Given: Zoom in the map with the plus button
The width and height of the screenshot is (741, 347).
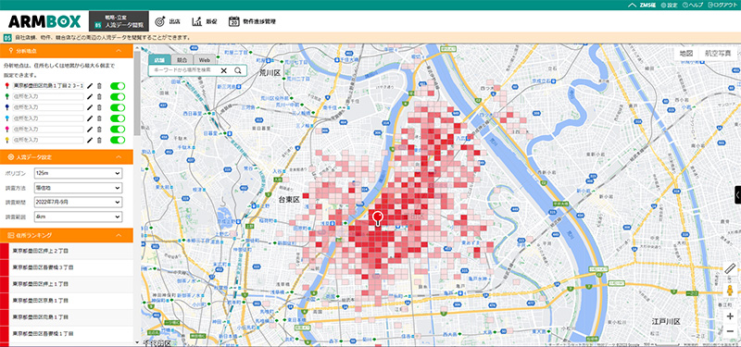Looking at the screenshot, I should (x=730, y=316).
